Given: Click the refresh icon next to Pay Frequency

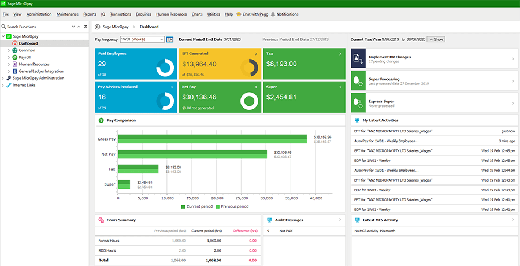Looking at the screenshot, I should 169,39.
